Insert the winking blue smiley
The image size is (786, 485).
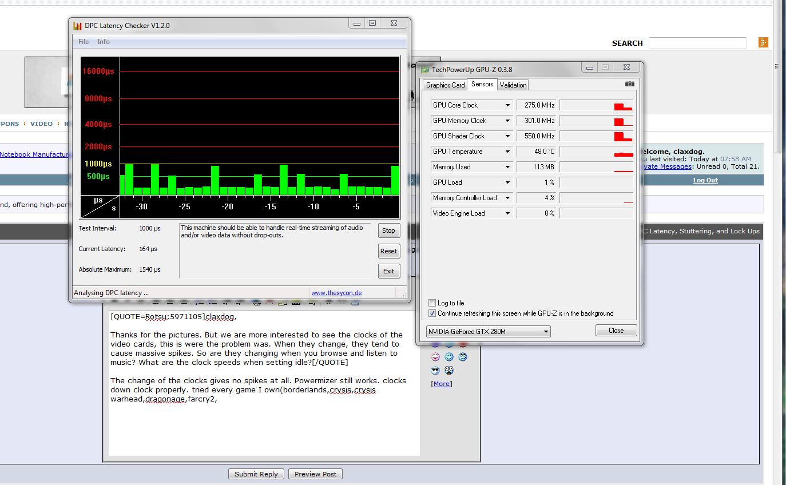449,357
